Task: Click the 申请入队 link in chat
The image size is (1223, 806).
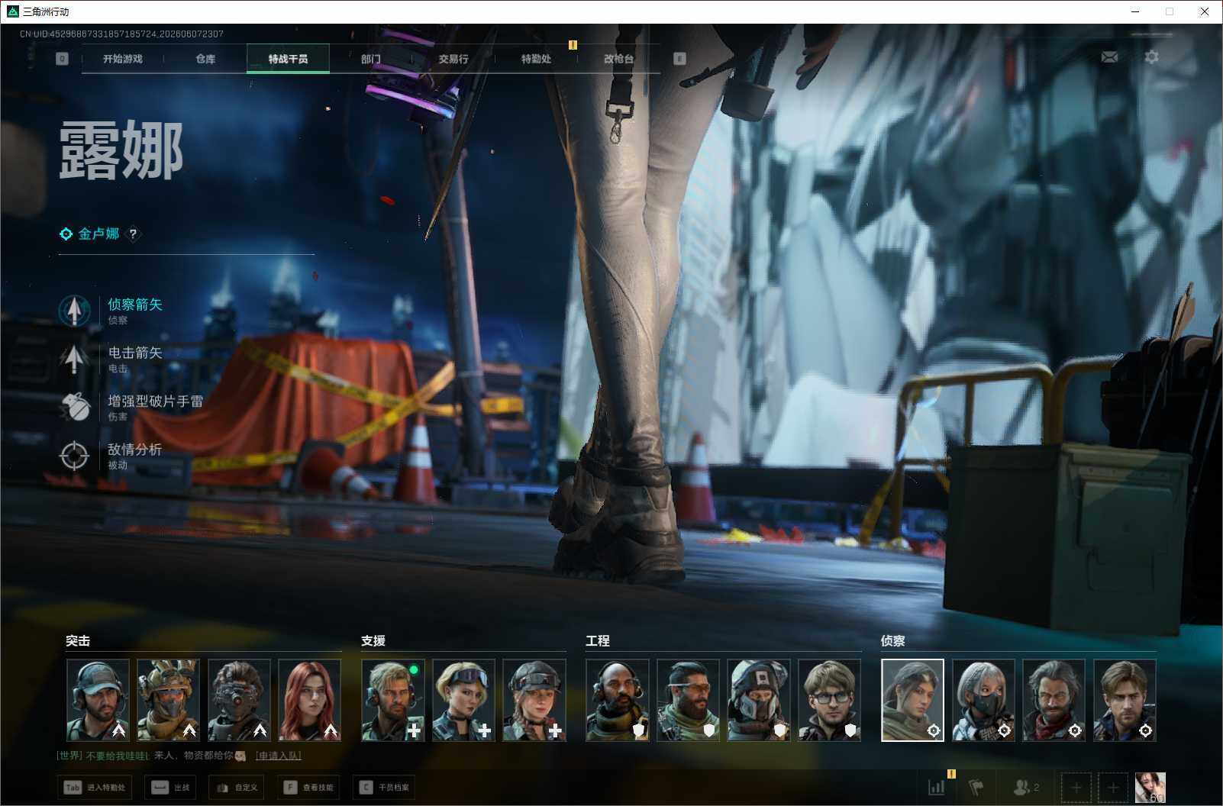Action: 279,756
